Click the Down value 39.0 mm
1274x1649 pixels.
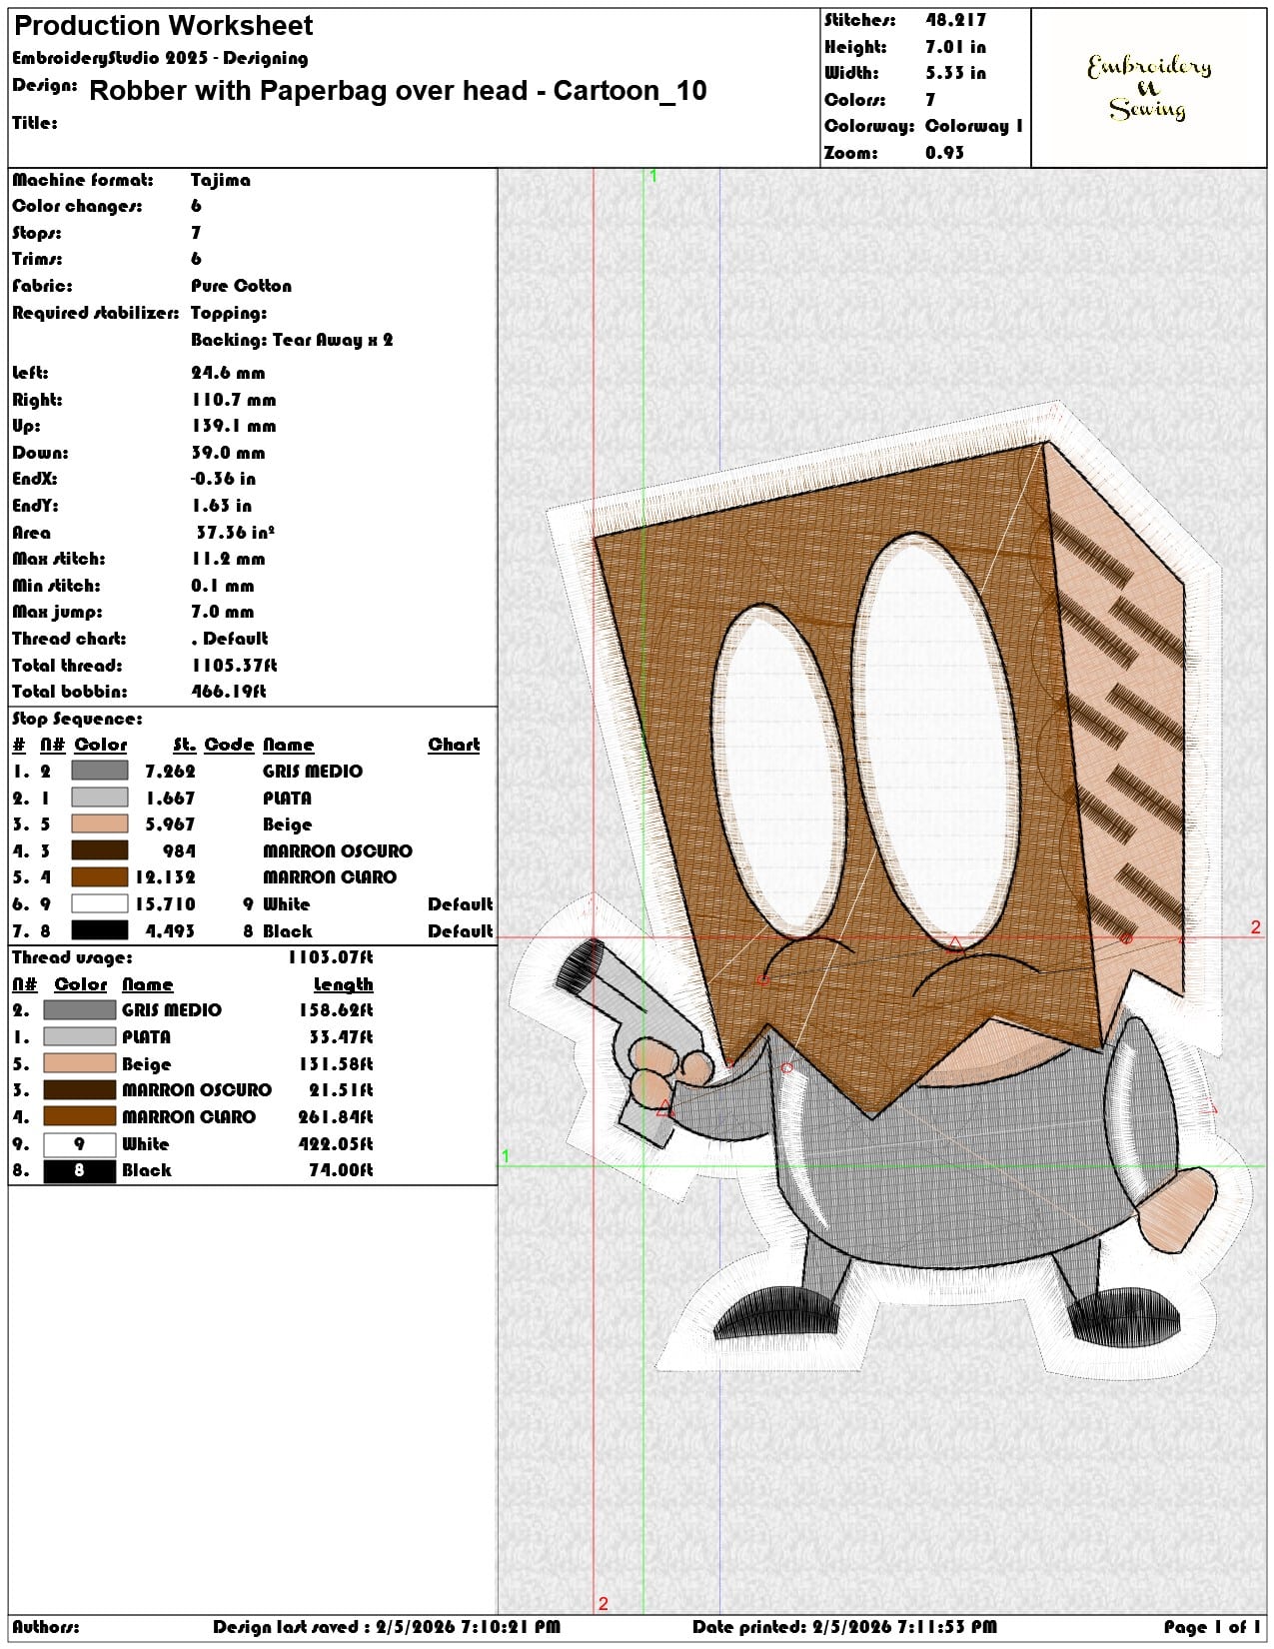point(228,453)
